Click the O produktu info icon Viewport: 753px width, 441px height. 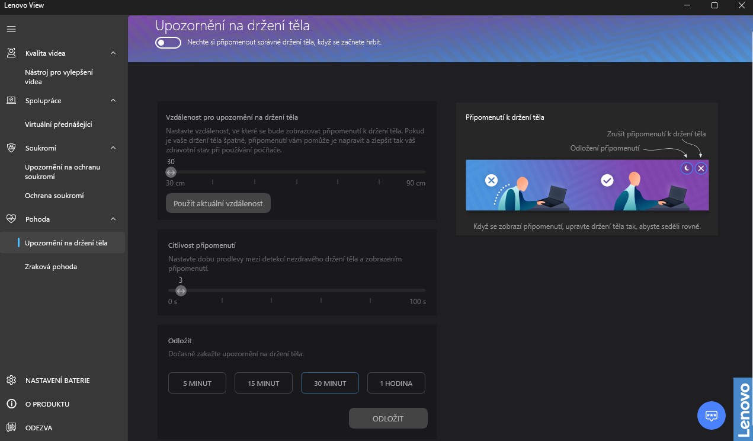(11, 404)
